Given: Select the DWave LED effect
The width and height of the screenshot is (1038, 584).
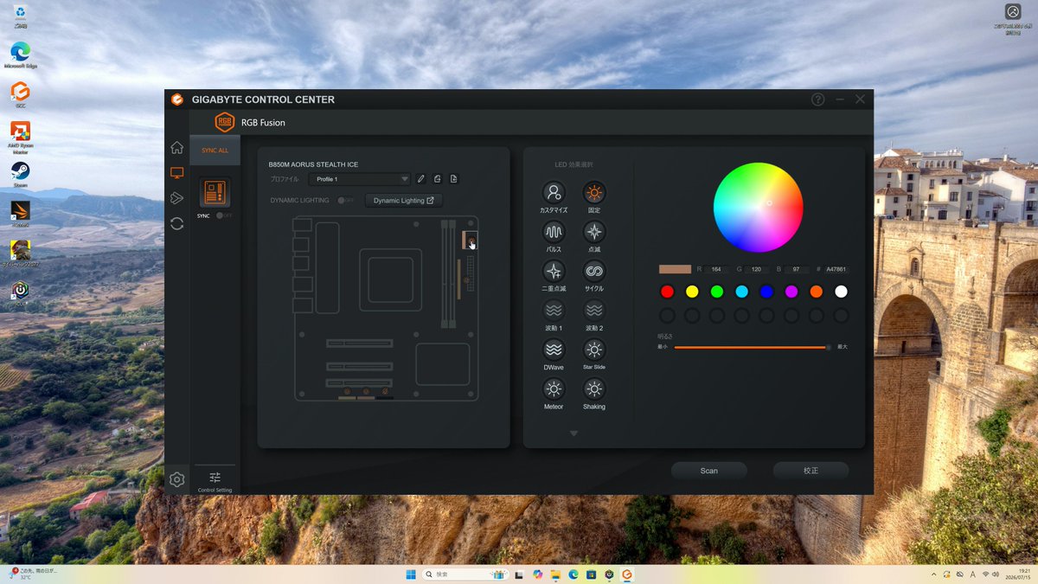Looking at the screenshot, I should (554, 350).
